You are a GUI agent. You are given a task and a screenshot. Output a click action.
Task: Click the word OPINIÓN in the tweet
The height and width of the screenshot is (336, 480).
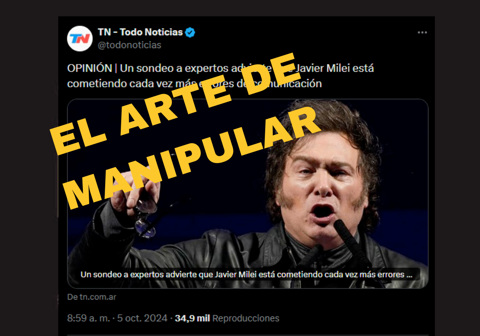click(90, 68)
